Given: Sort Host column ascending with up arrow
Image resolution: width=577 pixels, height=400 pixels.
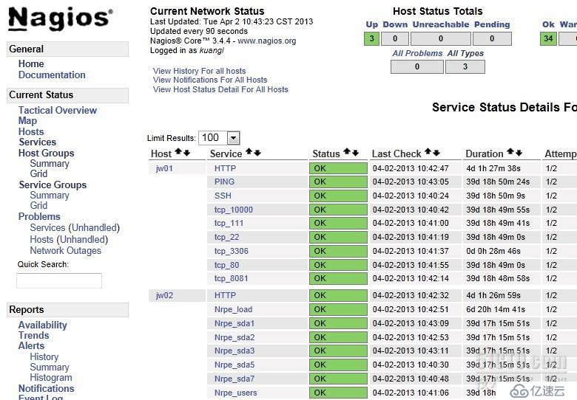Looking at the screenshot, I should [178, 151].
